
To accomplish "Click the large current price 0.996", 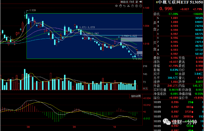I will pos(166,9).
